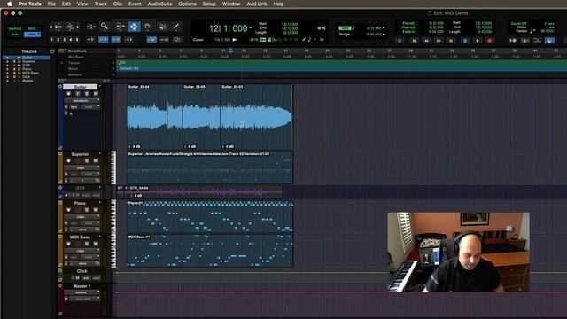The image size is (567, 319).
Task: Open Master 1 automation mode selector
Action: [x=84, y=300]
